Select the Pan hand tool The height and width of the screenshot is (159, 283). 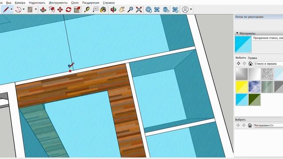tap(122, 9)
